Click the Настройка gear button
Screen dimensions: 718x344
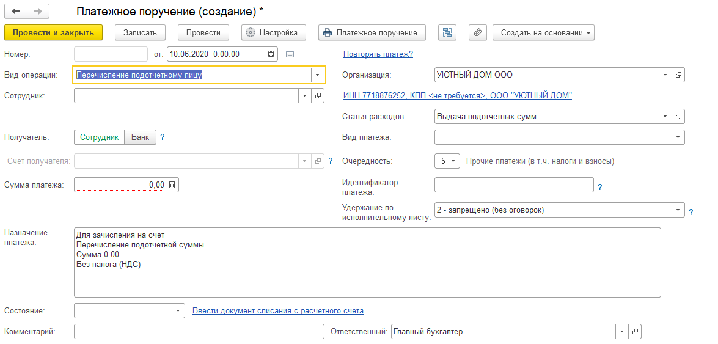pos(272,32)
